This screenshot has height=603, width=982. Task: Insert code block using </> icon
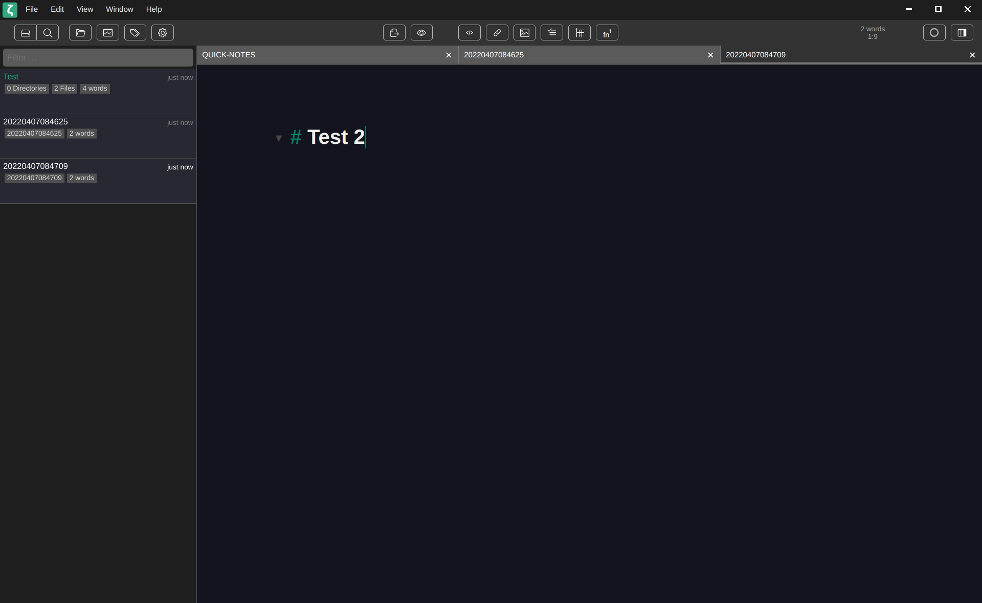tap(469, 33)
